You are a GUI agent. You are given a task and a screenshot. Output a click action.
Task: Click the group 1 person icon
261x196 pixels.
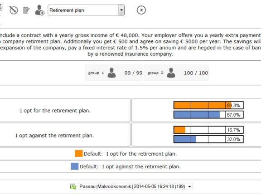coord(111,73)
